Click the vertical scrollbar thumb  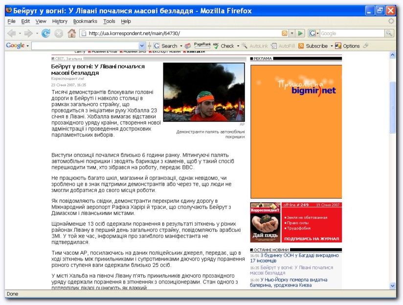(x=392, y=107)
